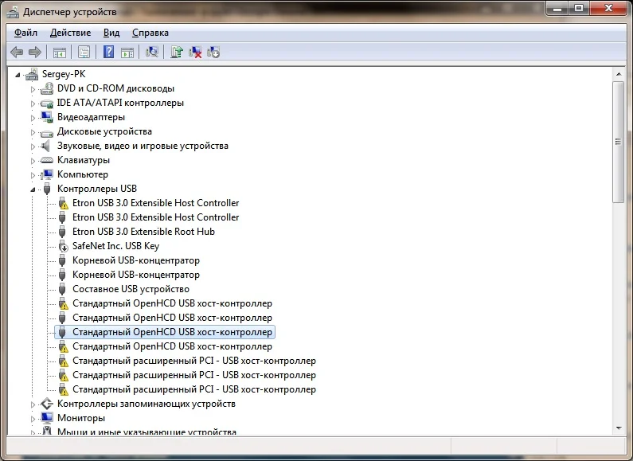The width and height of the screenshot is (633, 461).
Task: Toggle the action pane toolbar icon
Action: 127,52
